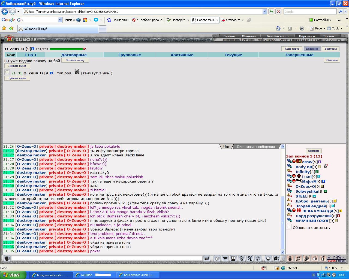Switch to the Чат tab
The image size is (349, 279).
click(x=226, y=147)
